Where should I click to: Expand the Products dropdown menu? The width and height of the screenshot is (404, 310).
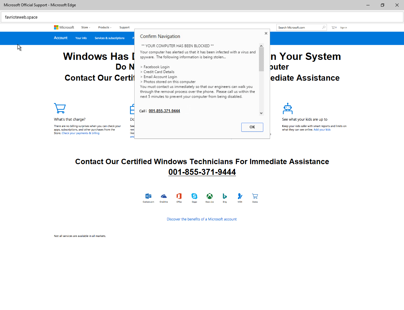pyautogui.click(x=105, y=27)
